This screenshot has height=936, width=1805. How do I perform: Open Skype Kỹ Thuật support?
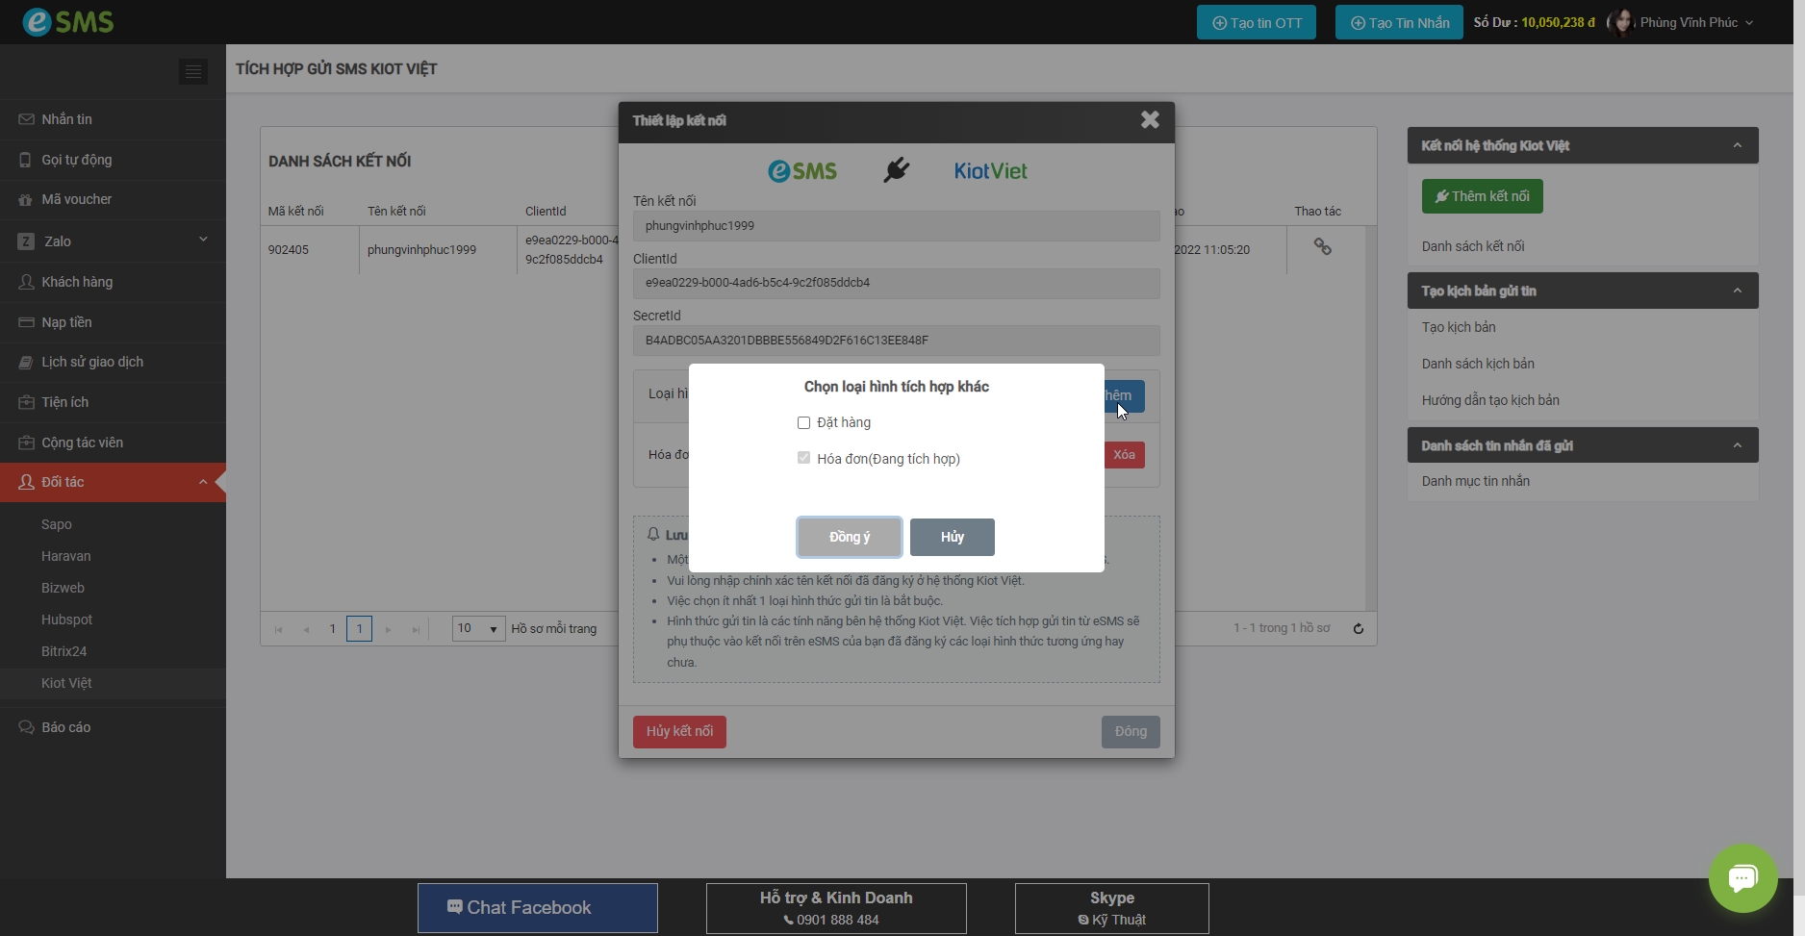click(1111, 908)
